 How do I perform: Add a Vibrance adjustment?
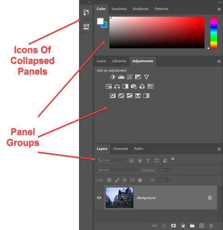point(146,77)
